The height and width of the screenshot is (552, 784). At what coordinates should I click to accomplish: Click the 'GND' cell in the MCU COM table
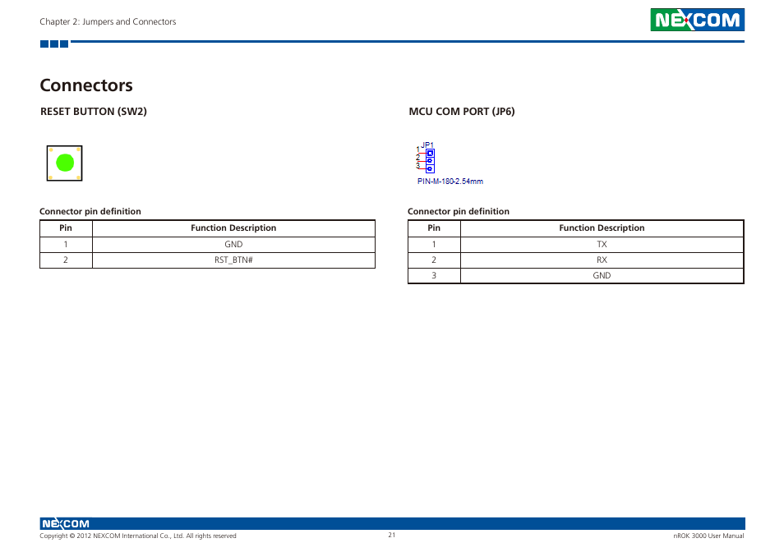602,275
